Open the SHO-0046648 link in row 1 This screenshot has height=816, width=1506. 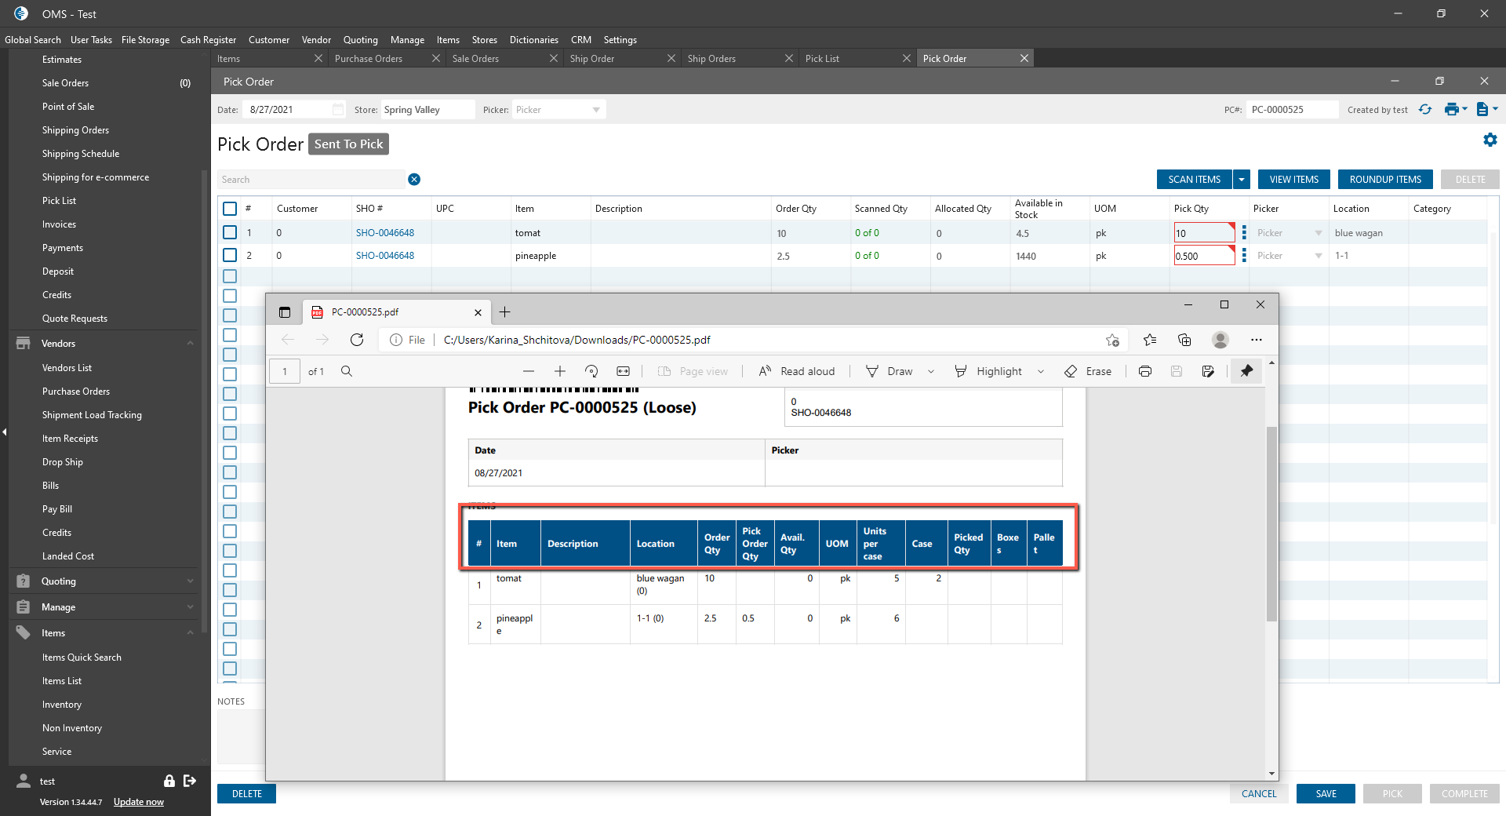(385, 233)
